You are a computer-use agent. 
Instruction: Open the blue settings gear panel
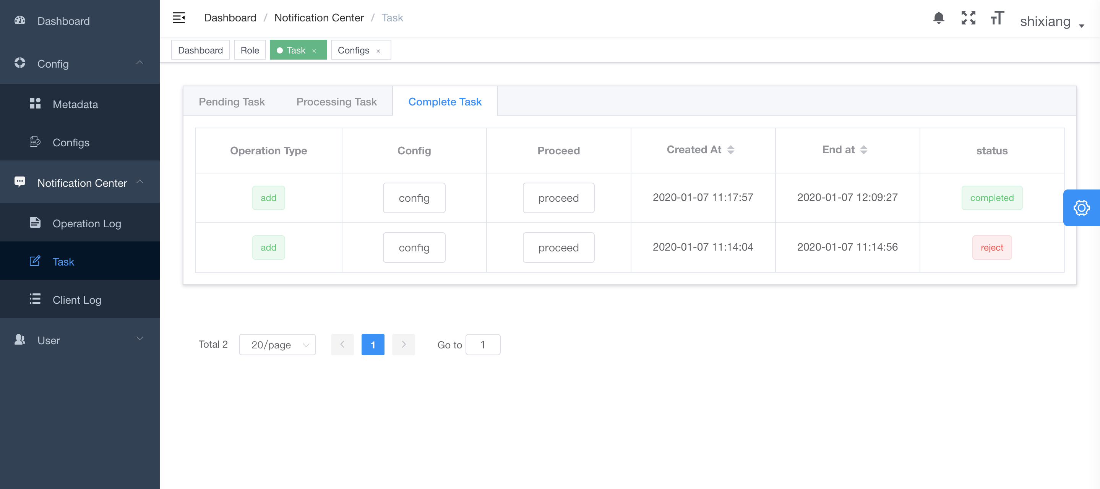[1081, 208]
